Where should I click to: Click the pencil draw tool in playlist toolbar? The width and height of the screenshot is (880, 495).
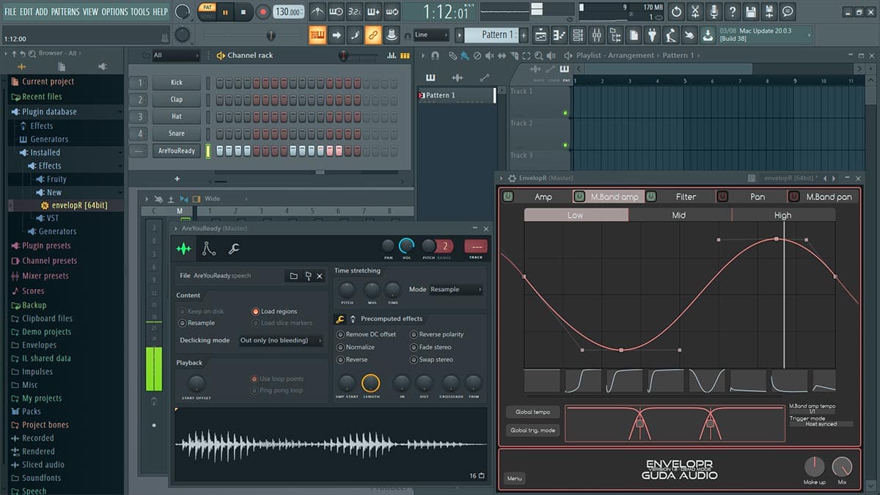tap(454, 56)
